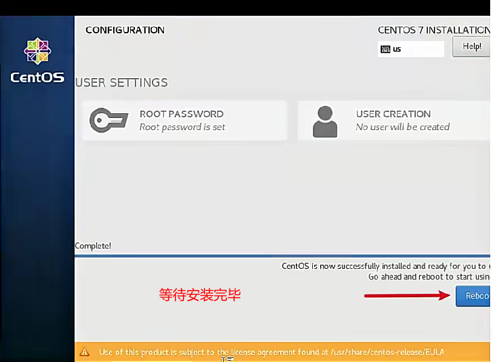Click the 'CentOS is now successfully installed' message

(386, 266)
